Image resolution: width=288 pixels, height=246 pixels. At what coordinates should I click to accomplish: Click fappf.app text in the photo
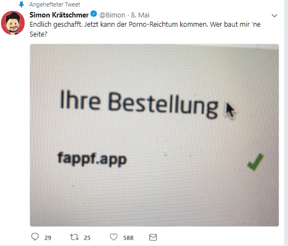92,159
